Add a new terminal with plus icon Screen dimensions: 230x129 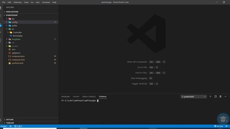pyautogui.click(x=211, y=96)
